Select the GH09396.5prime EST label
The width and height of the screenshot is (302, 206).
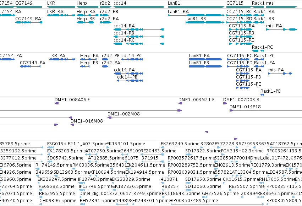tap(58, 201)
